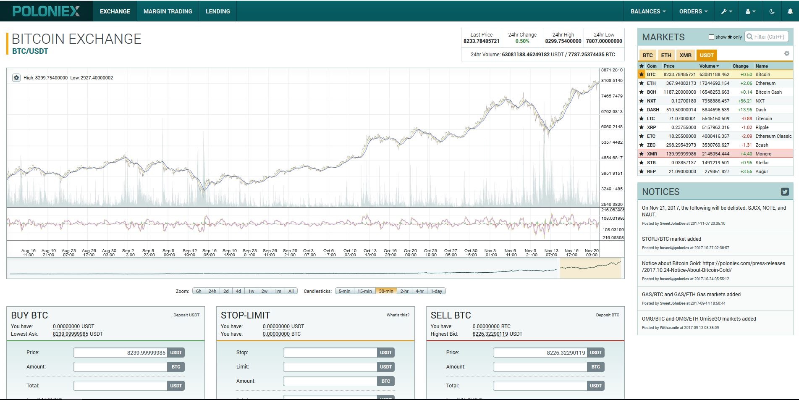This screenshot has width=799, height=400.
Task: Toggle favorite star for REP
Action: tap(641, 171)
